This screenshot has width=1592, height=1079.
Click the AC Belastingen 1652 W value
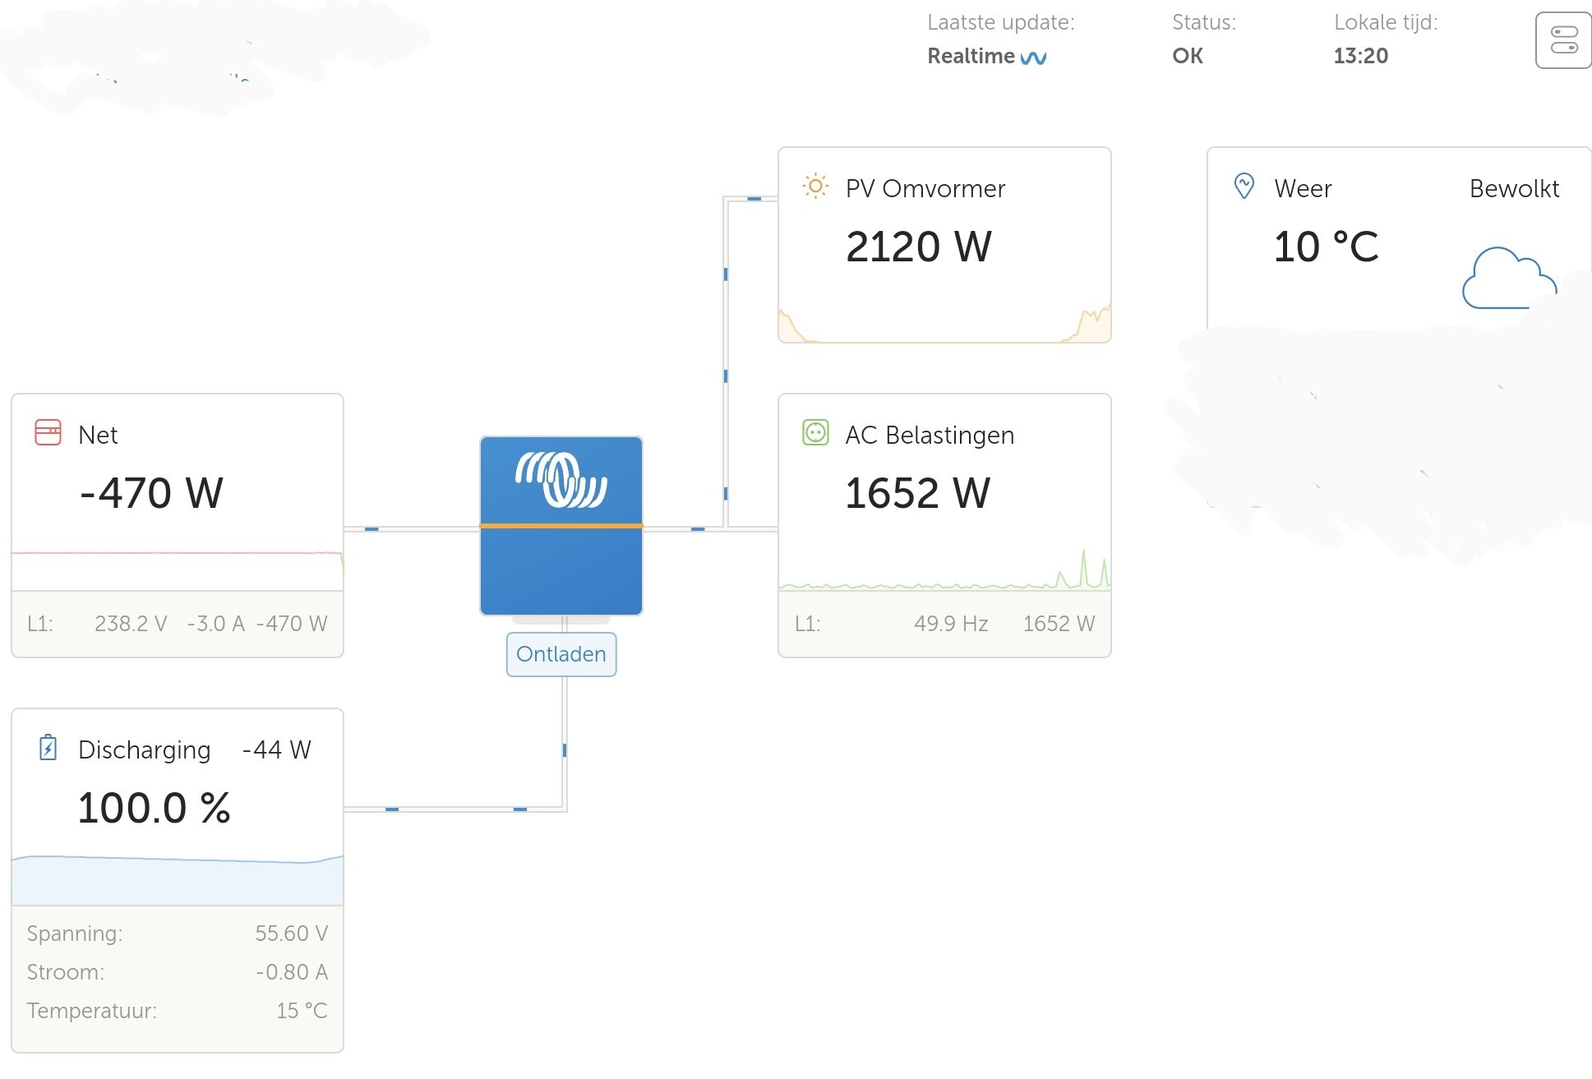tap(917, 493)
